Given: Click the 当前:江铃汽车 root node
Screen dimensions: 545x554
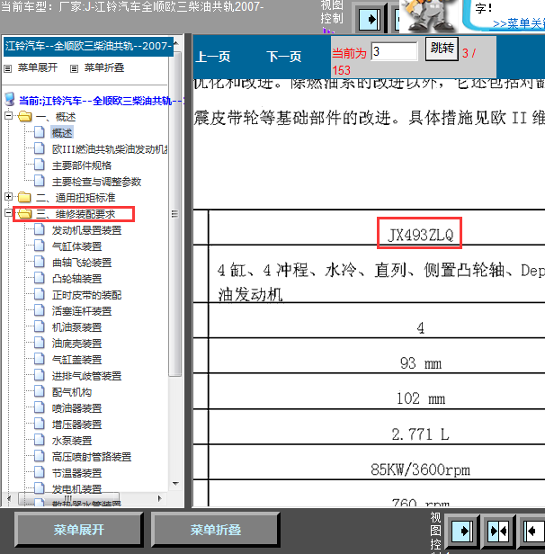Looking at the screenshot, I should [101, 101].
